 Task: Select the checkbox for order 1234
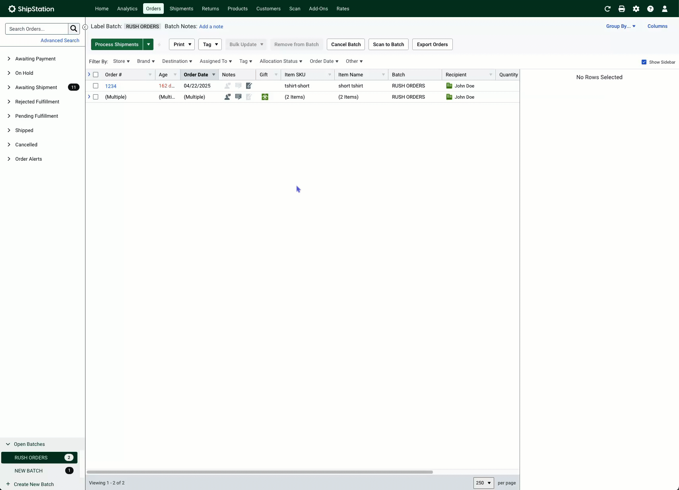(96, 86)
